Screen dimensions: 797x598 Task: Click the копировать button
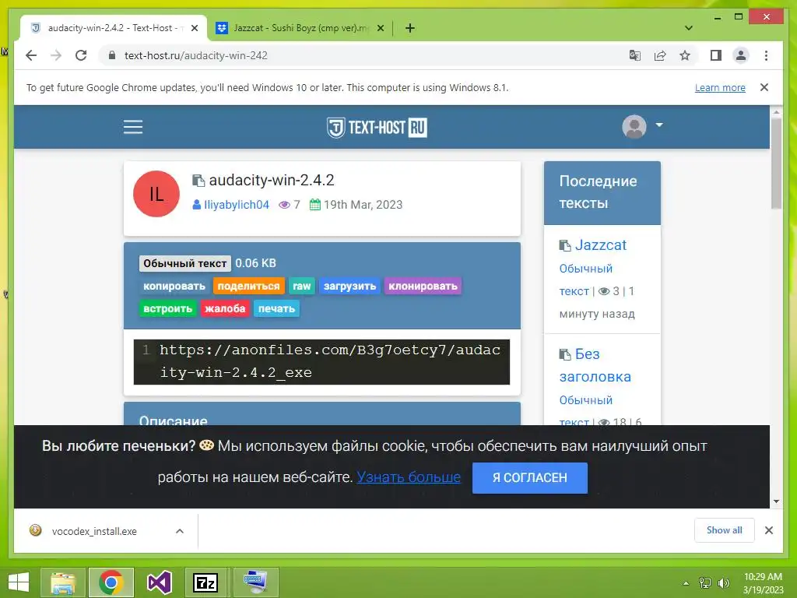point(174,286)
